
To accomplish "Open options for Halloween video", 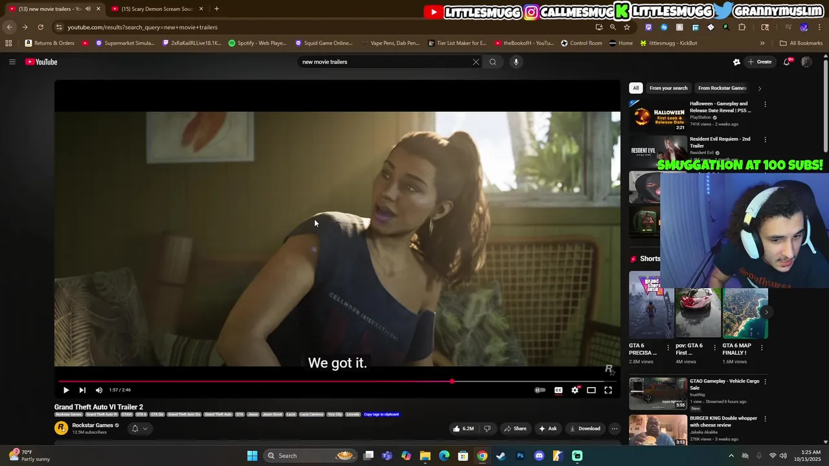I will coord(765,104).
